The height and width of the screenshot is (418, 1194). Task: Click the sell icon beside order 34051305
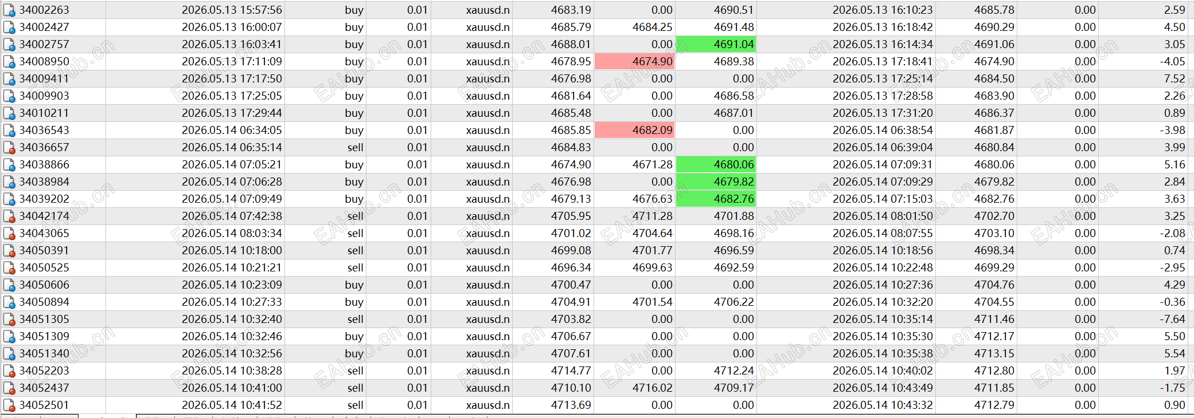click(x=9, y=320)
